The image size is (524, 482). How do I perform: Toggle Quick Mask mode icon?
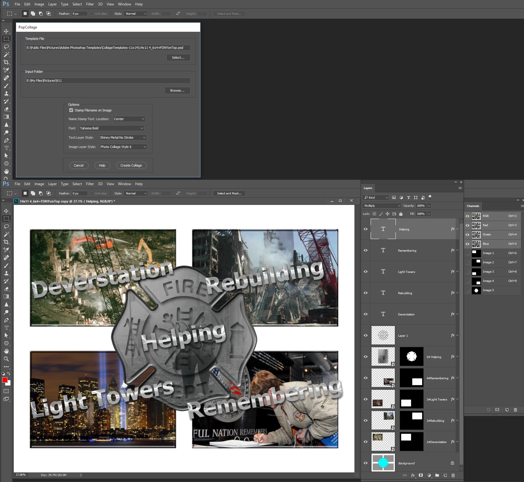point(6,391)
